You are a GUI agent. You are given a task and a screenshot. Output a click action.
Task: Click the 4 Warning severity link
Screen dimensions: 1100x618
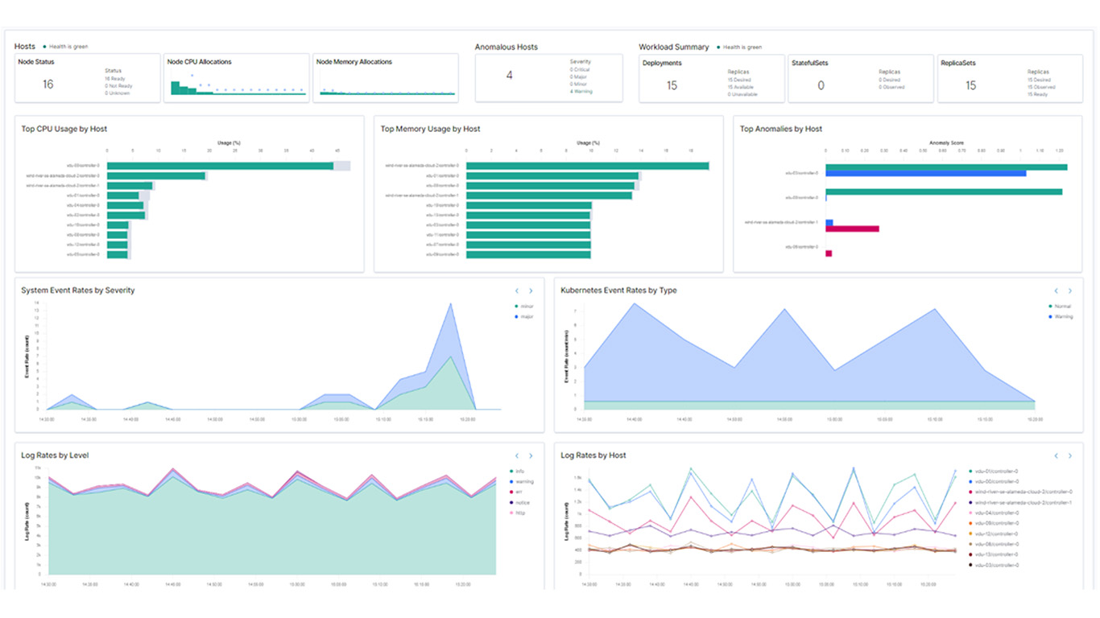(x=581, y=92)
